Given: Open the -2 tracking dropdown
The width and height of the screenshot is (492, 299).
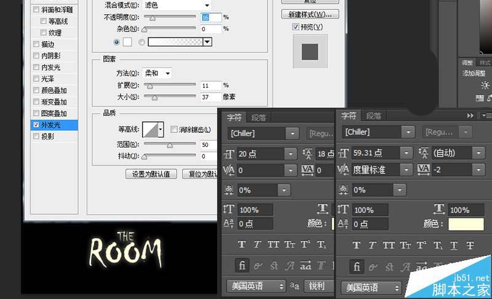Looking at the screenshot, I should (479, 170).
